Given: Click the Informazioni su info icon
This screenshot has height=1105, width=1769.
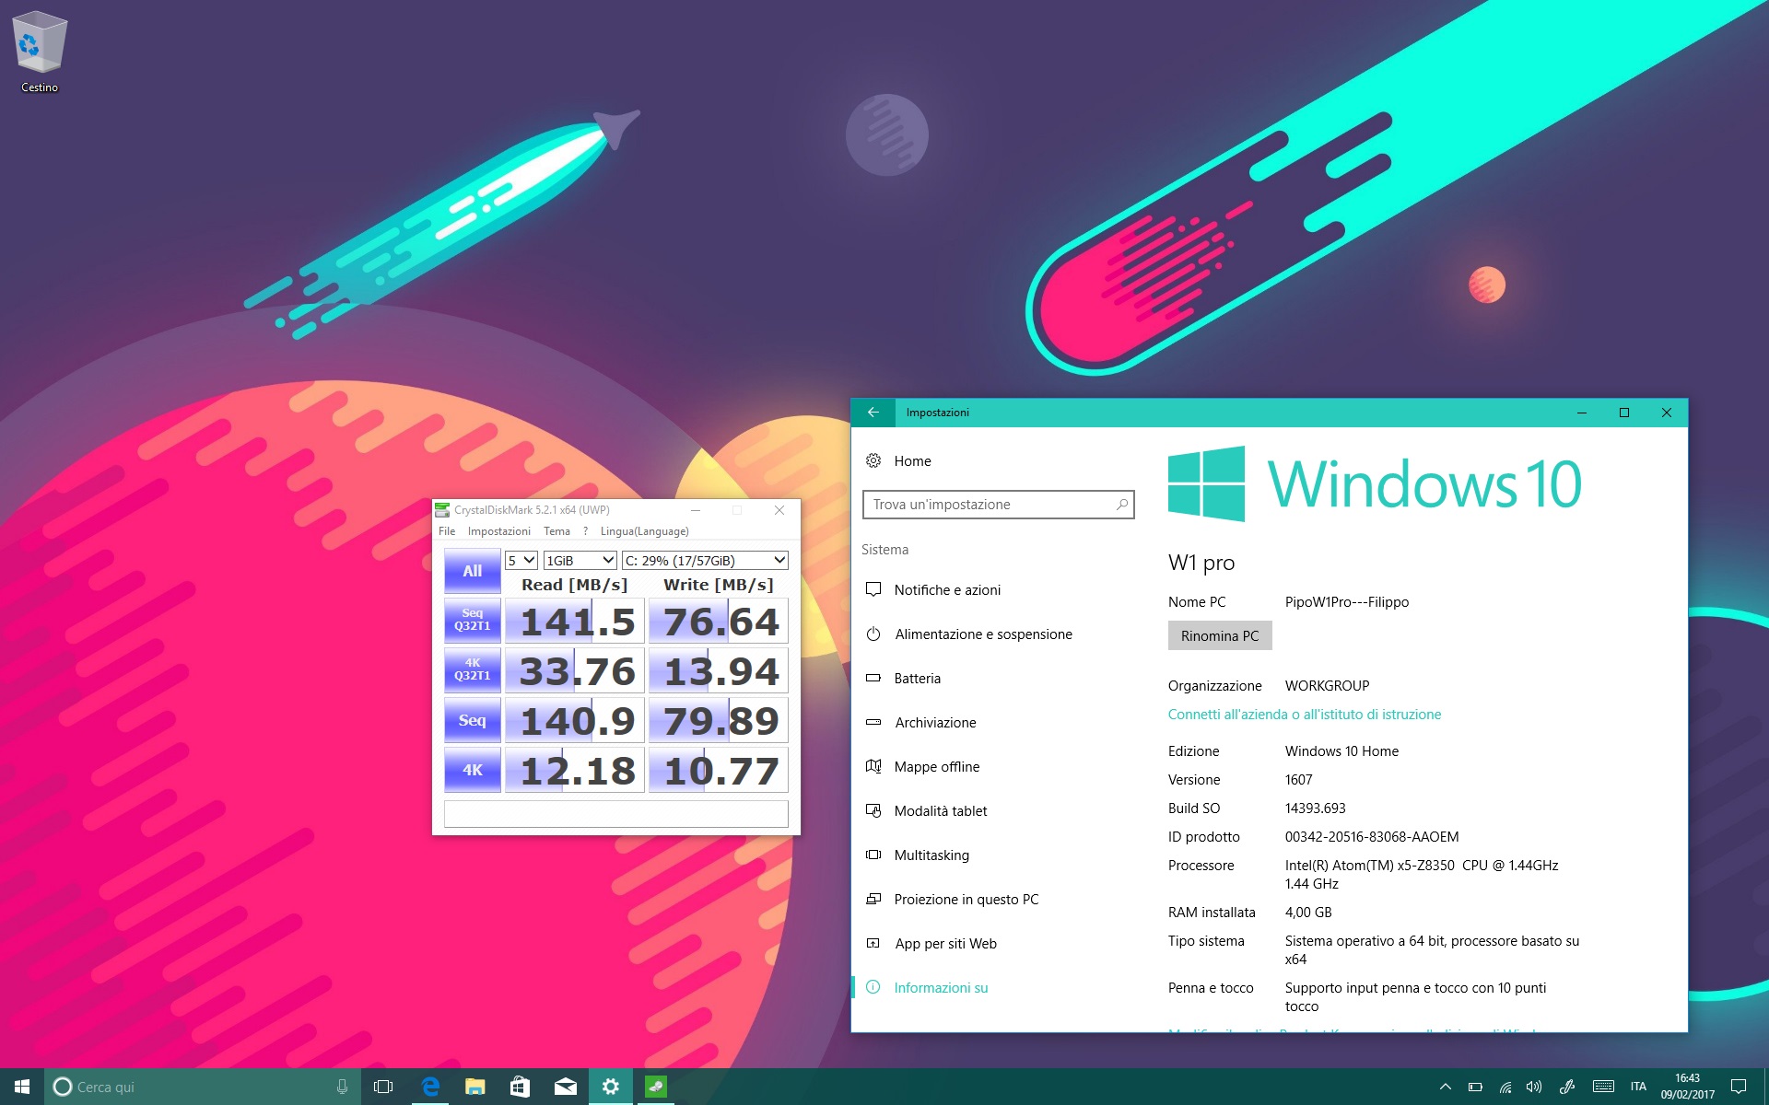Looking at the screenshot, I should (873, 987).
